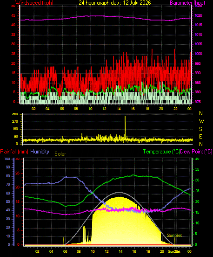Click the dotted sunrise marker before 06
213x257 pixels.
coord(64,241)
